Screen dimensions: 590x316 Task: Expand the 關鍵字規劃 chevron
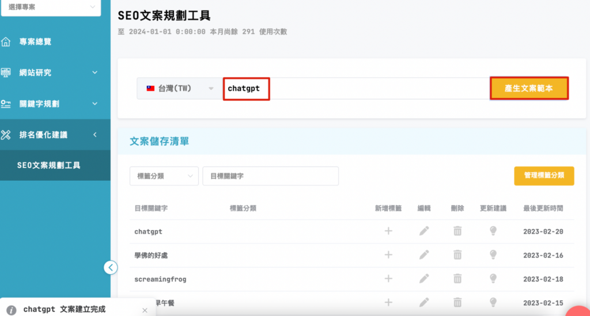(x=95, y=104)
